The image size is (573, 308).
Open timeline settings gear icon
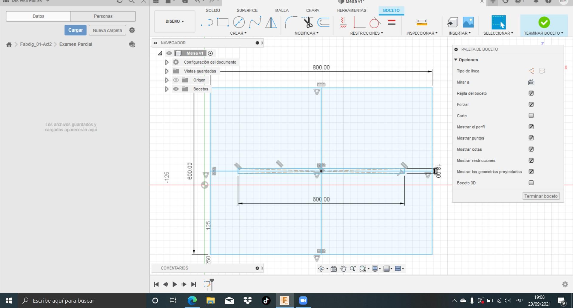pyautogui.click(x=565, y=284)
